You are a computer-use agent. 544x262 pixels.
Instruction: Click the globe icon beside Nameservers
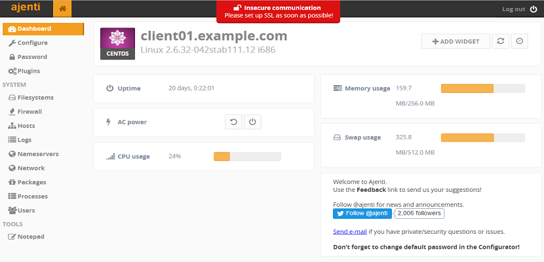coord(12,154)
